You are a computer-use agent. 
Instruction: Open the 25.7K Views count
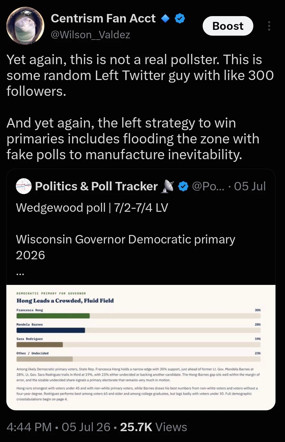point(154,427)
